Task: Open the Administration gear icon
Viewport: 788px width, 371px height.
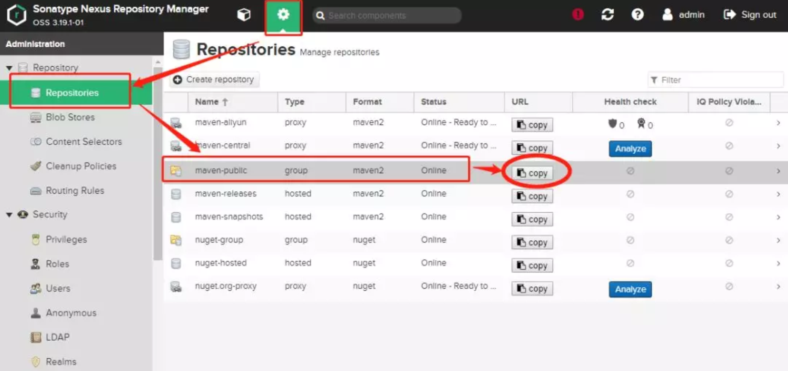Action: click(x=283, y=15)
